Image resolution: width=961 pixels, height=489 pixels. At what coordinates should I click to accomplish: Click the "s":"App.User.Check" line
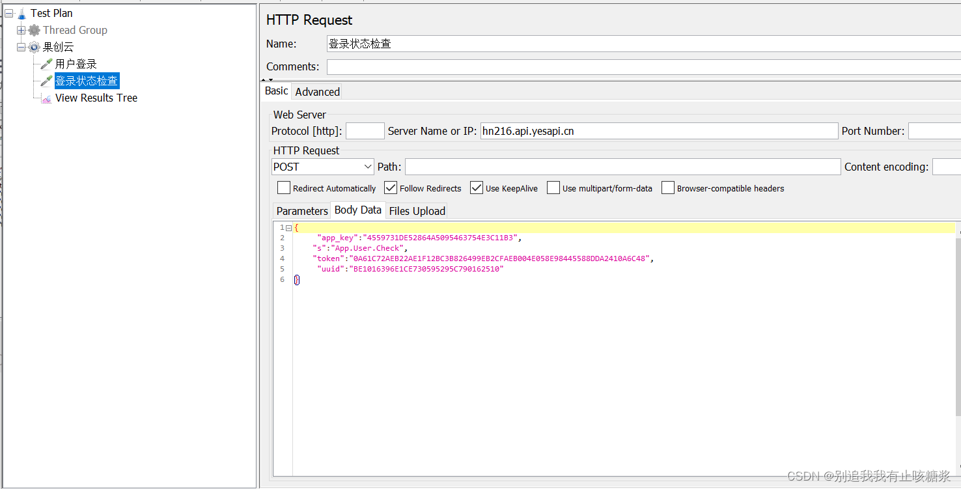click(360, 248)
